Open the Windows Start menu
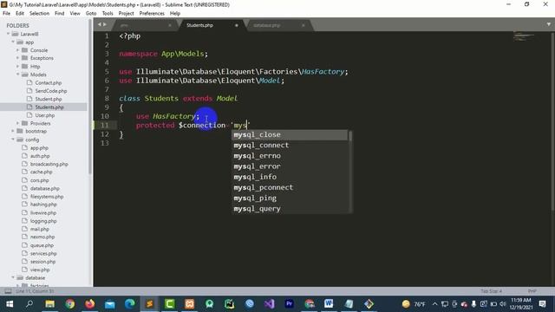The height and width of the screenshot is (312, 555). click(10, 304)
